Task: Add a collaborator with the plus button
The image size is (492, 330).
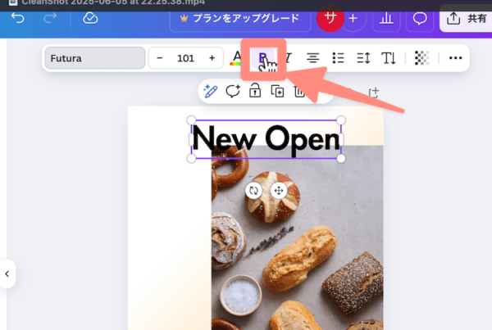Action: tap(353, 19)
